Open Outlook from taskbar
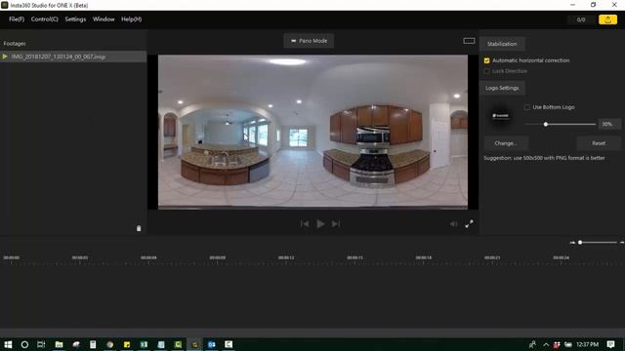This screenshot has height=351, width=625. pyautogui.click(x=212, y=344)
